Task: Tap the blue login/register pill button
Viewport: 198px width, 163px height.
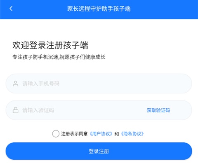Action: point(99,151)
